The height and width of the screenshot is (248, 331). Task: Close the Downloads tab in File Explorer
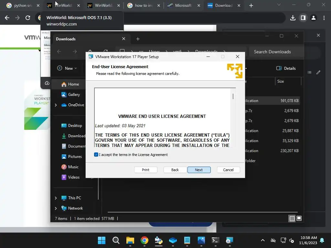[124, 39]
